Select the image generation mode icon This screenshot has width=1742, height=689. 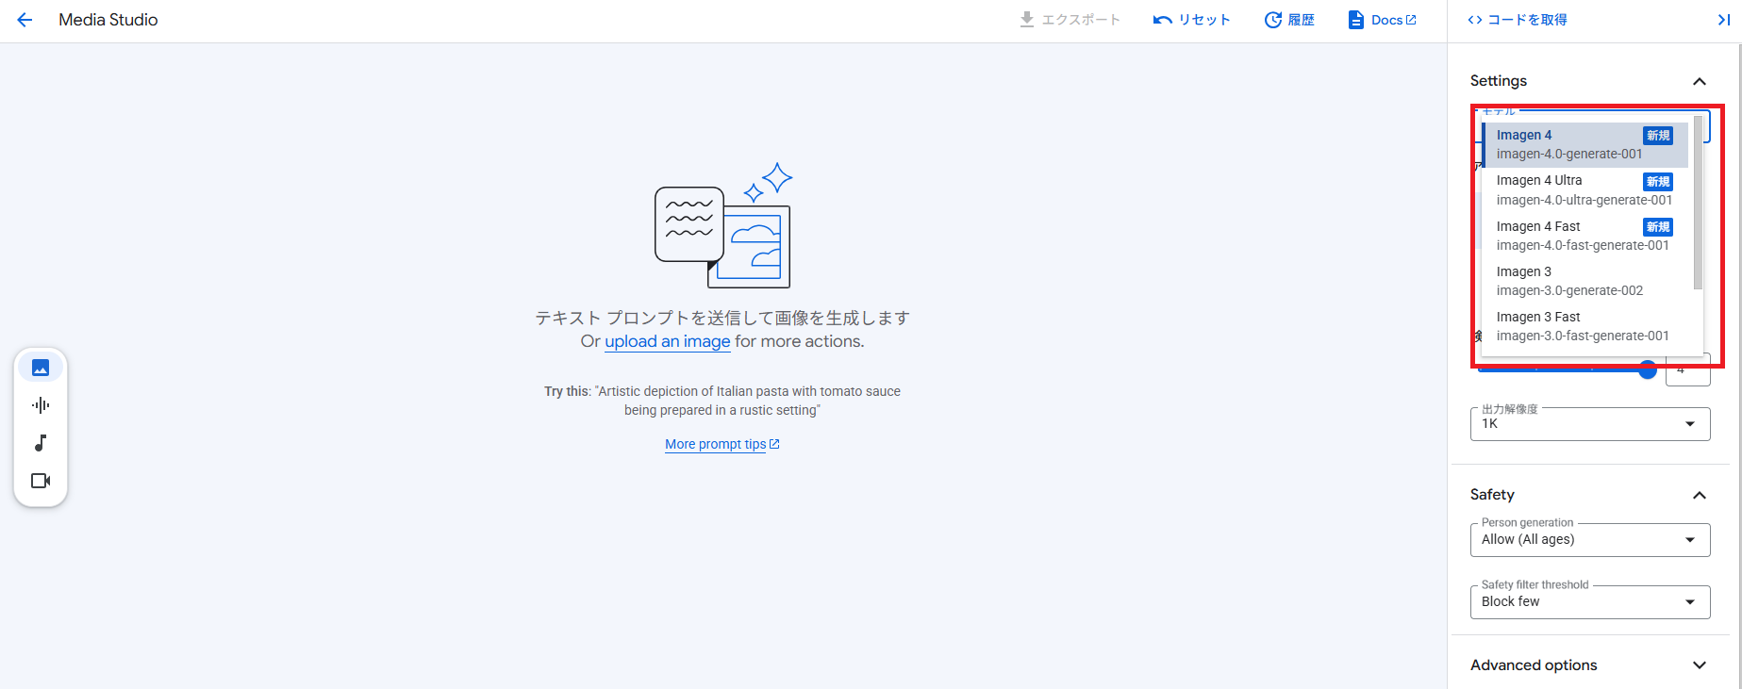click(x=41, y=368)
